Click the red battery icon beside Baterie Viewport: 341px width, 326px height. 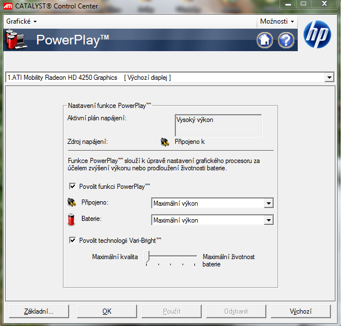point(71,220)
